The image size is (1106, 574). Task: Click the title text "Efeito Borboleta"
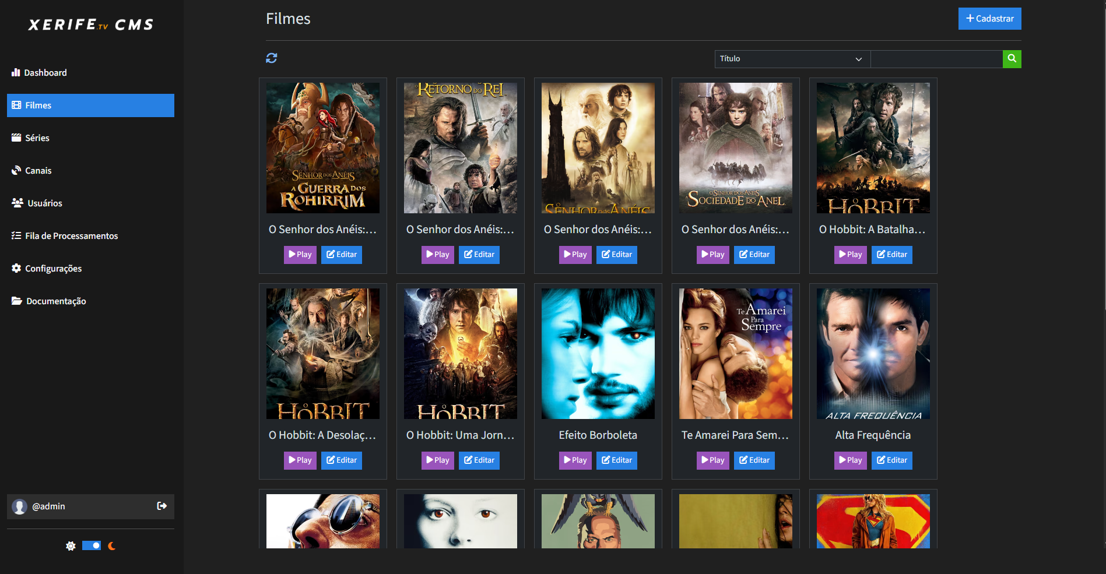(x=598, y=435)
